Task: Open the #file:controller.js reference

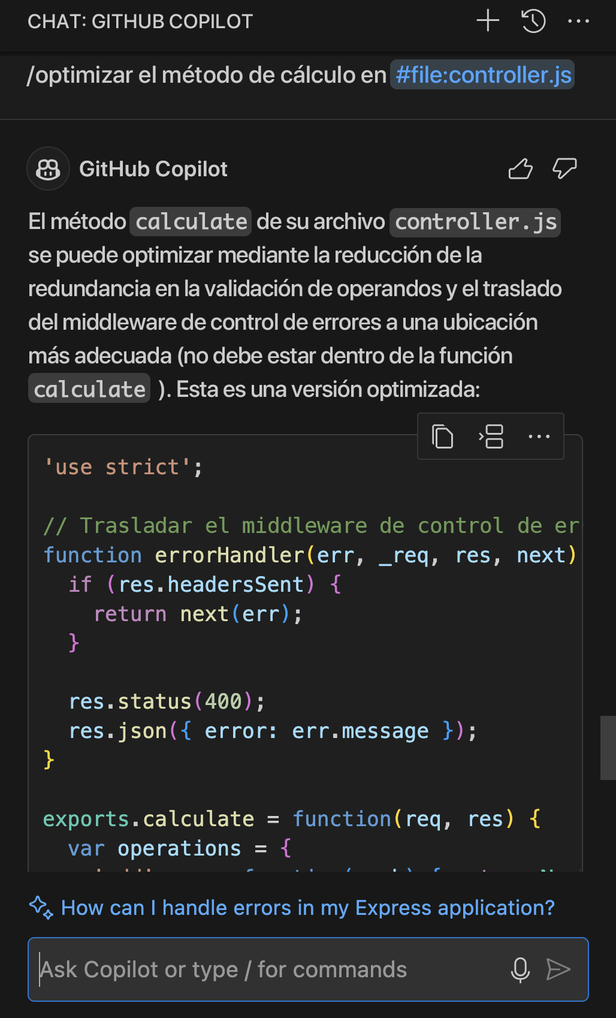Action: tap(482, 75)
